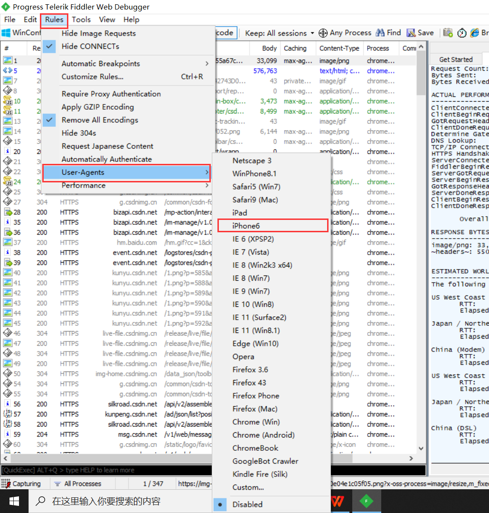Click the session list scroll-up arrow
The image size is (489, 513).
click(x=421, y=47)
